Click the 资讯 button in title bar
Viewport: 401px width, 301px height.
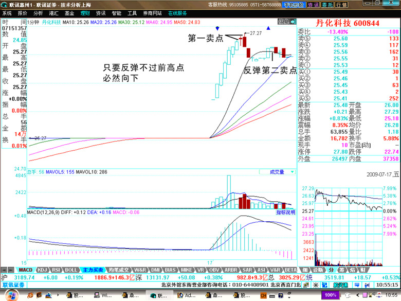tap(313, 5)
